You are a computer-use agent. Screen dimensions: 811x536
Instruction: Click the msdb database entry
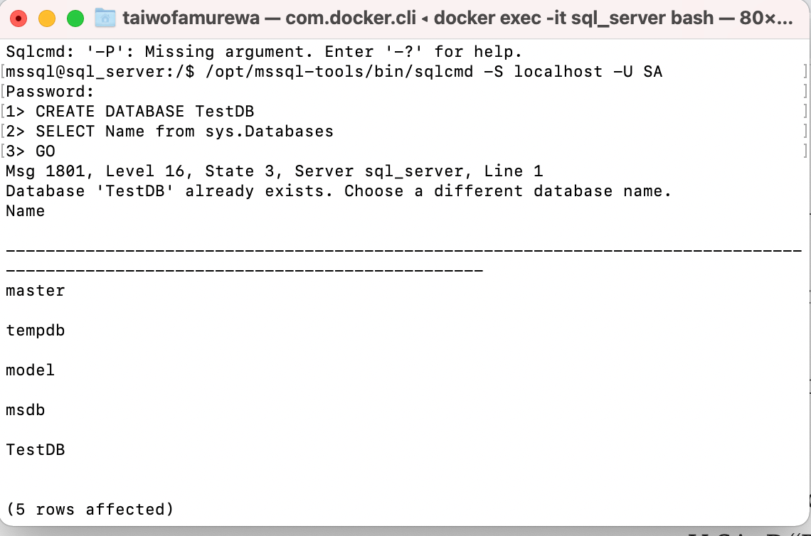[x=24, y=409]
